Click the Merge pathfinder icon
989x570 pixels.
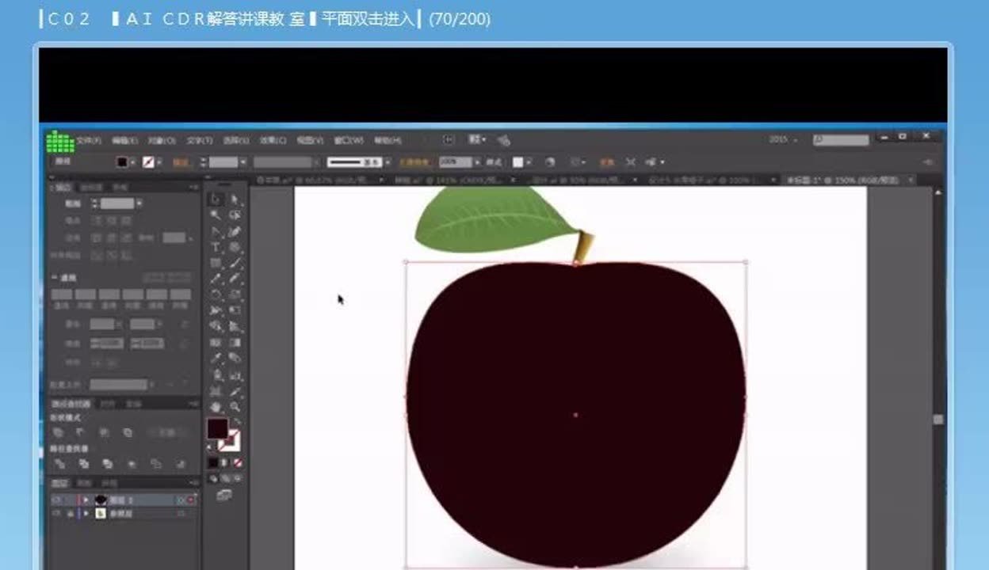pos(107,464)
